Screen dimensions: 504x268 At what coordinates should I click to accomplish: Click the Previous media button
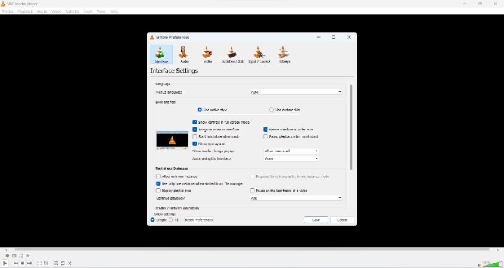[15, 263]
